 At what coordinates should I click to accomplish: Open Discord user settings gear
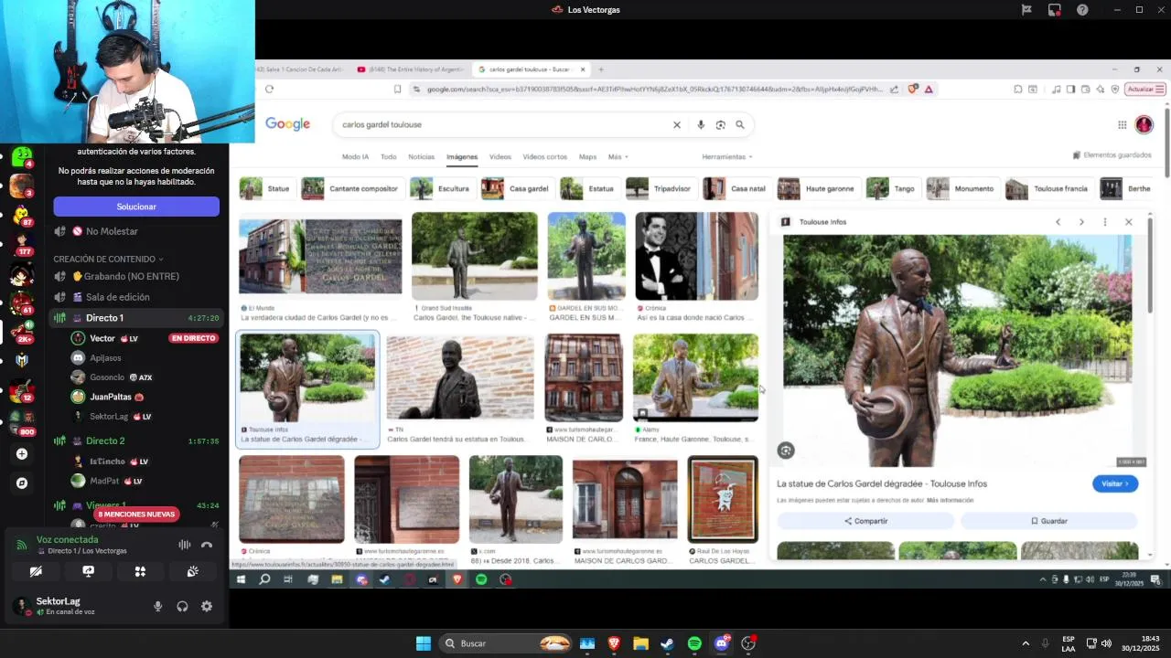207,606
